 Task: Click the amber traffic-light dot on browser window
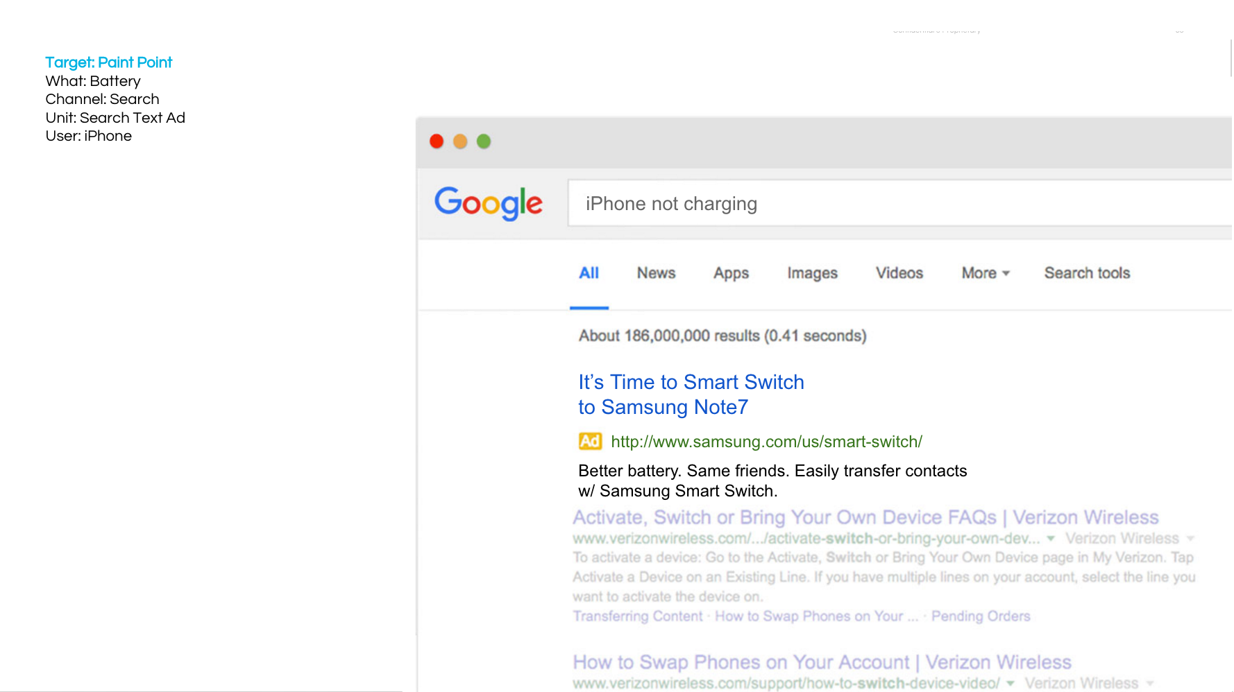pos(460,141)
